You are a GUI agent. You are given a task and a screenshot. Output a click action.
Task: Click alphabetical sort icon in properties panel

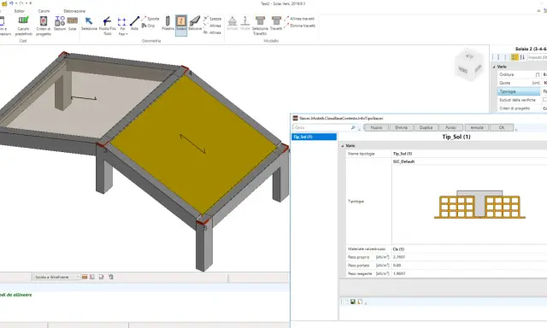tap(522, 57)
